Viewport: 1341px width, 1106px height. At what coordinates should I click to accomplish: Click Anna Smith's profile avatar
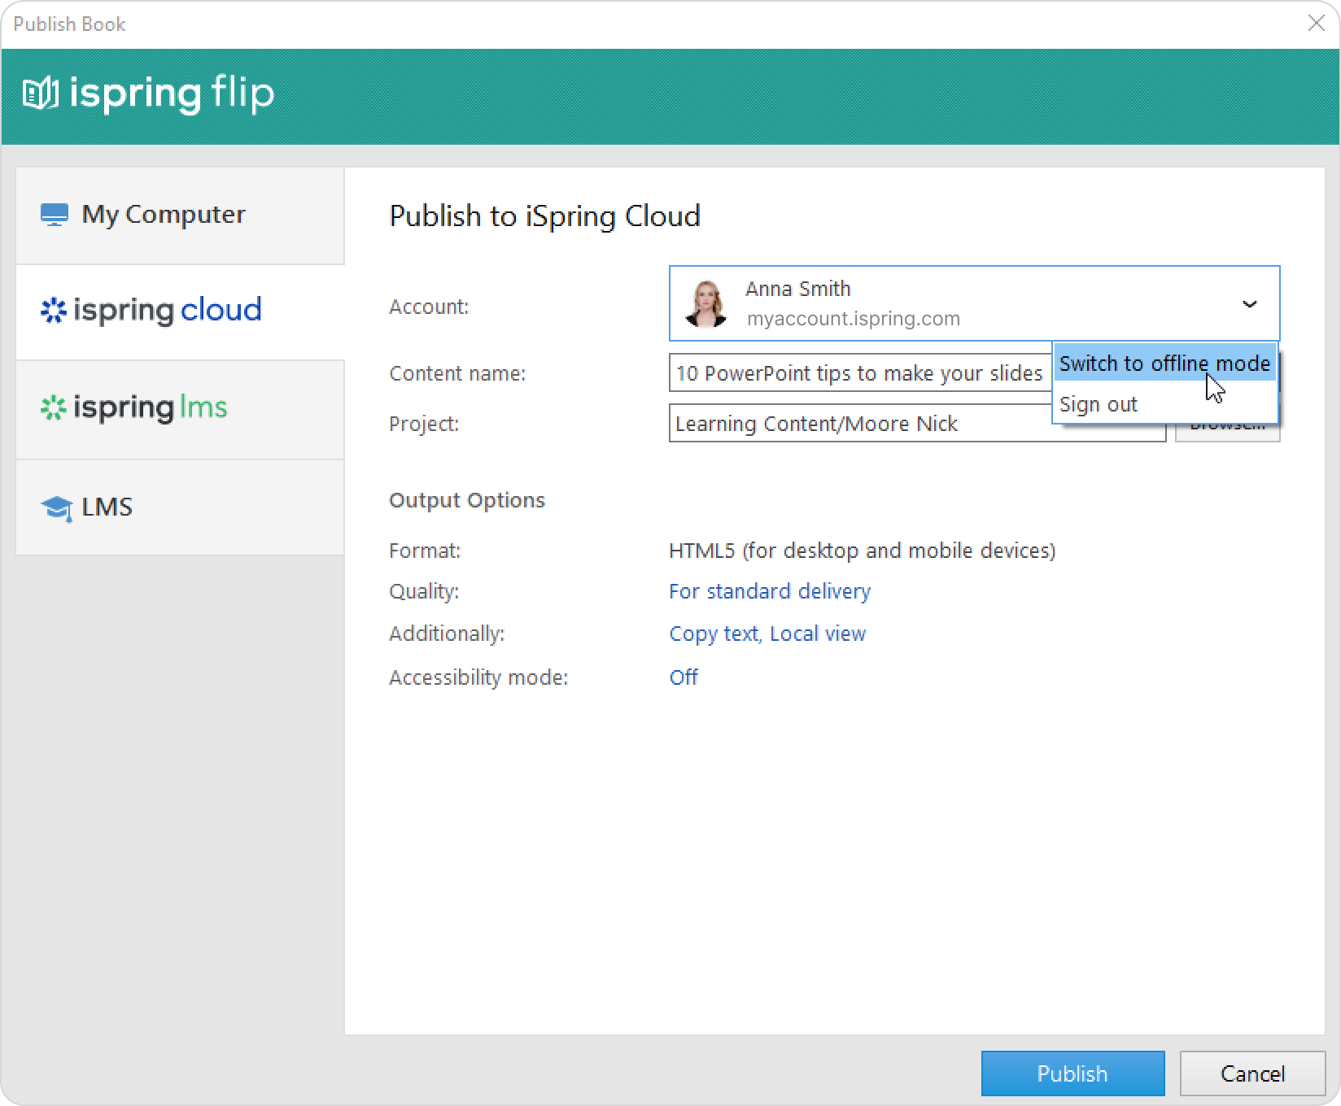coord(705,304)
